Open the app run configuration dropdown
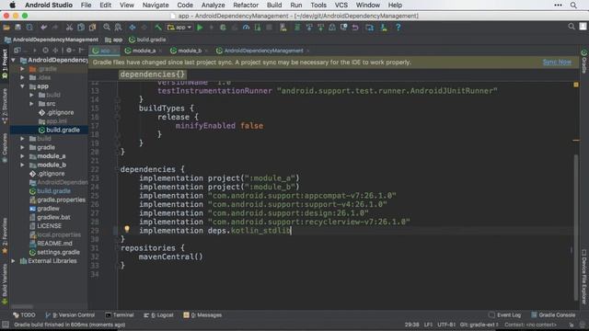Image resolution: width=589 pixels, height=331 pixels. pyautogui.click(x=179, y=28)
